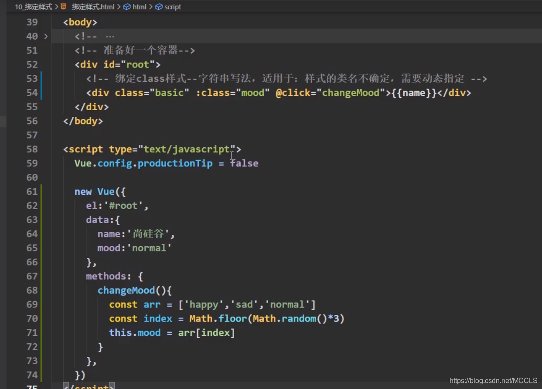Click the cube icon before script breadcrumb

point(159,7)
